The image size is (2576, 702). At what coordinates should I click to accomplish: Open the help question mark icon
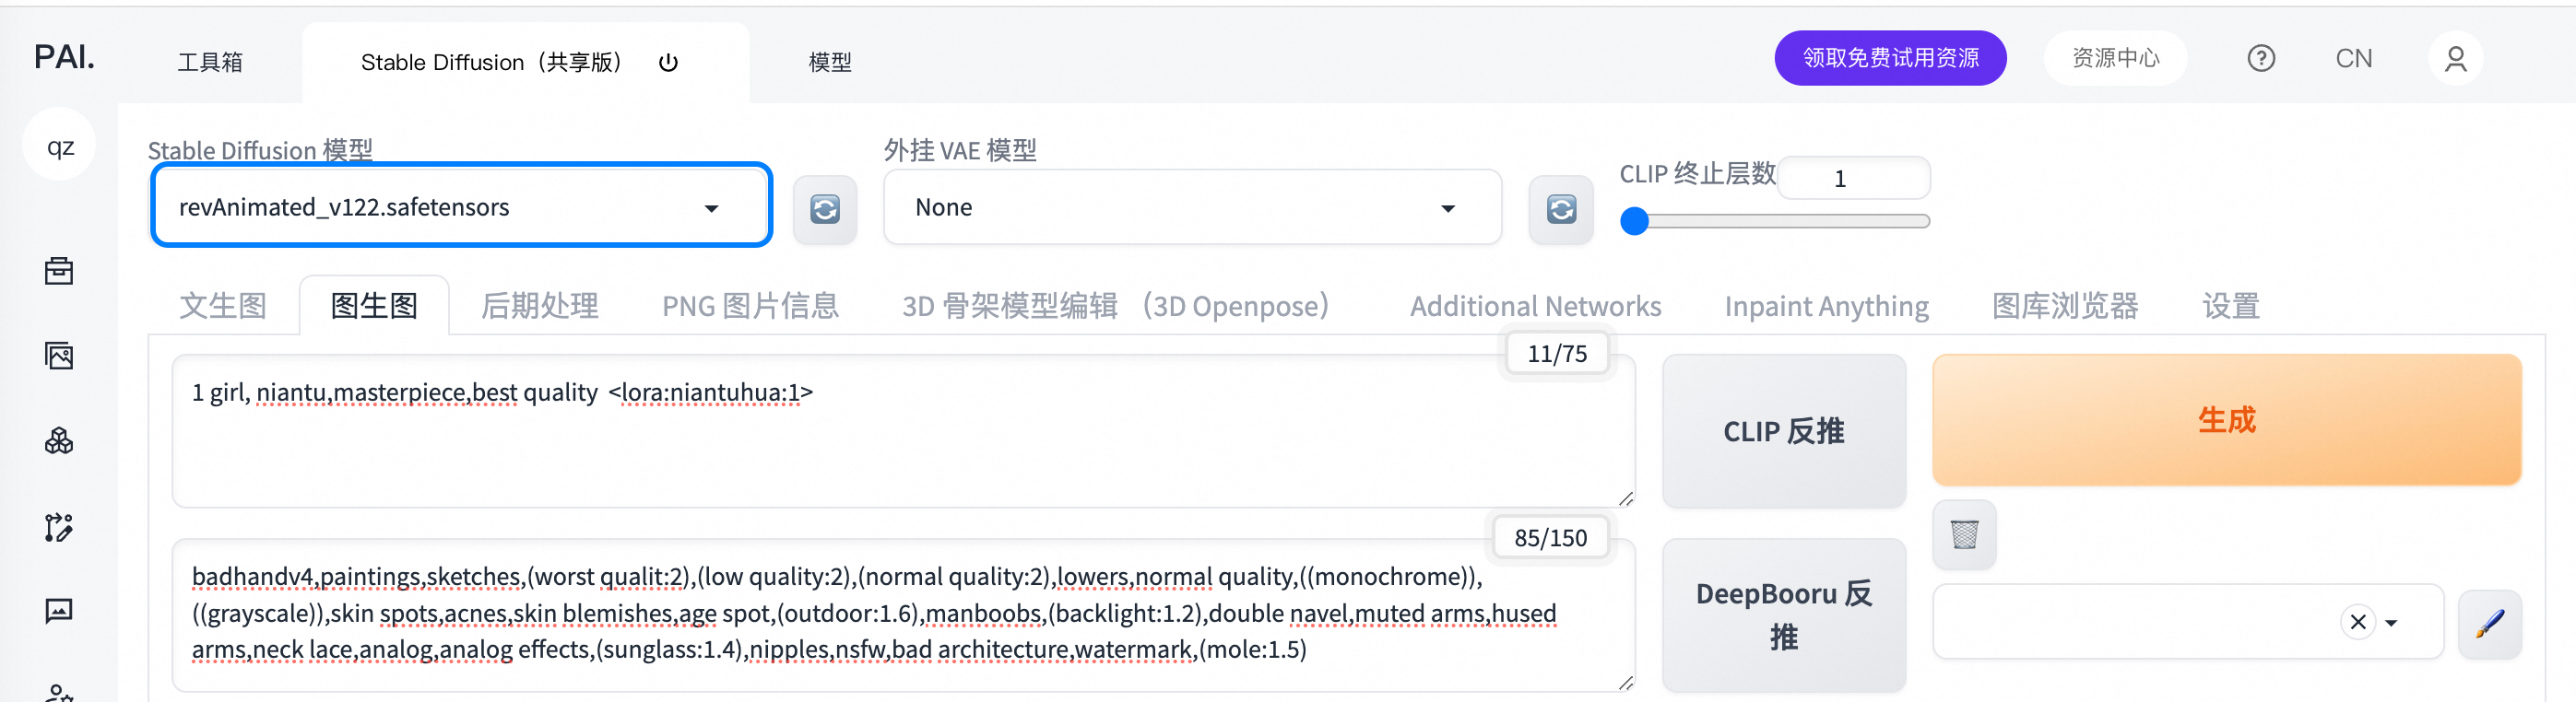click(2260, 59)
